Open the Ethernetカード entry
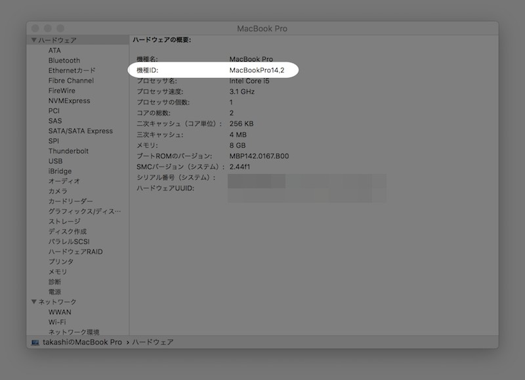This screenshot has width=525, height=380. coord(72,70)
